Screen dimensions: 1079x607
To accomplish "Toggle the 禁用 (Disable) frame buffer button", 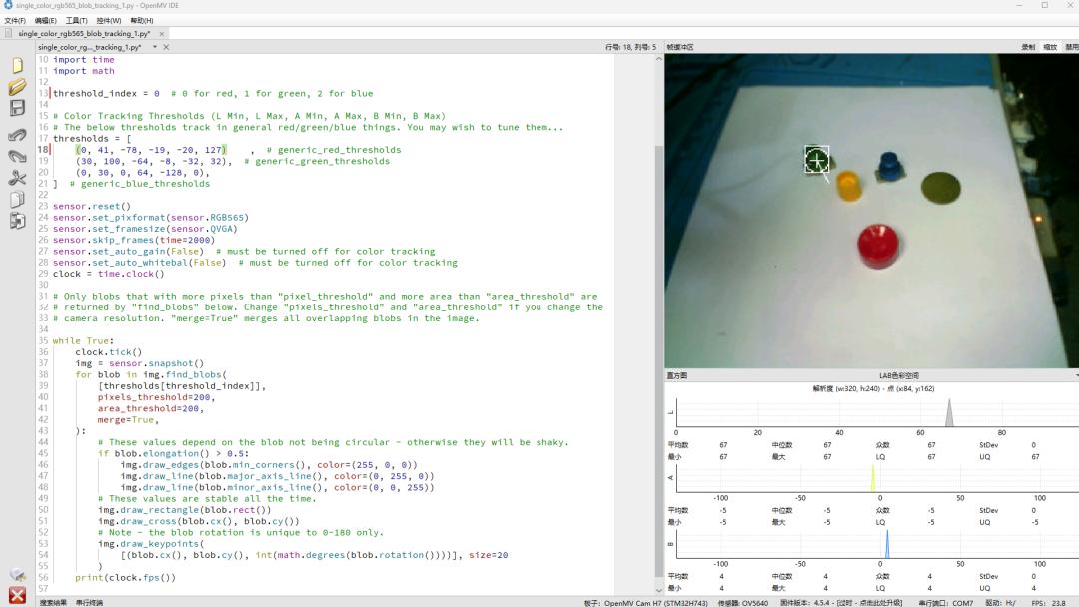I will (1071, 47).
